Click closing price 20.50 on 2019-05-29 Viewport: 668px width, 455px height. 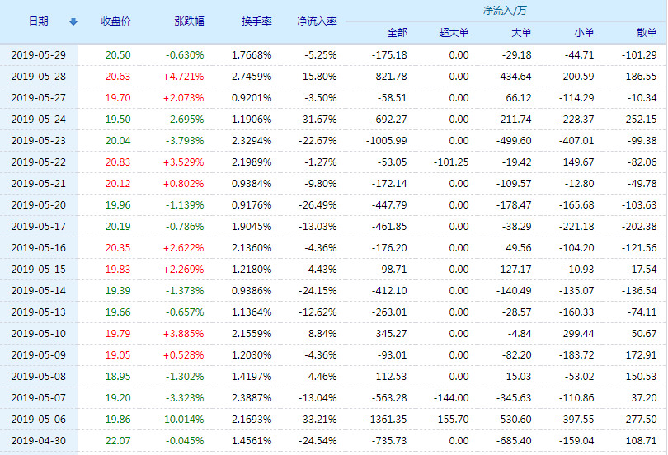tap(118, 55)
